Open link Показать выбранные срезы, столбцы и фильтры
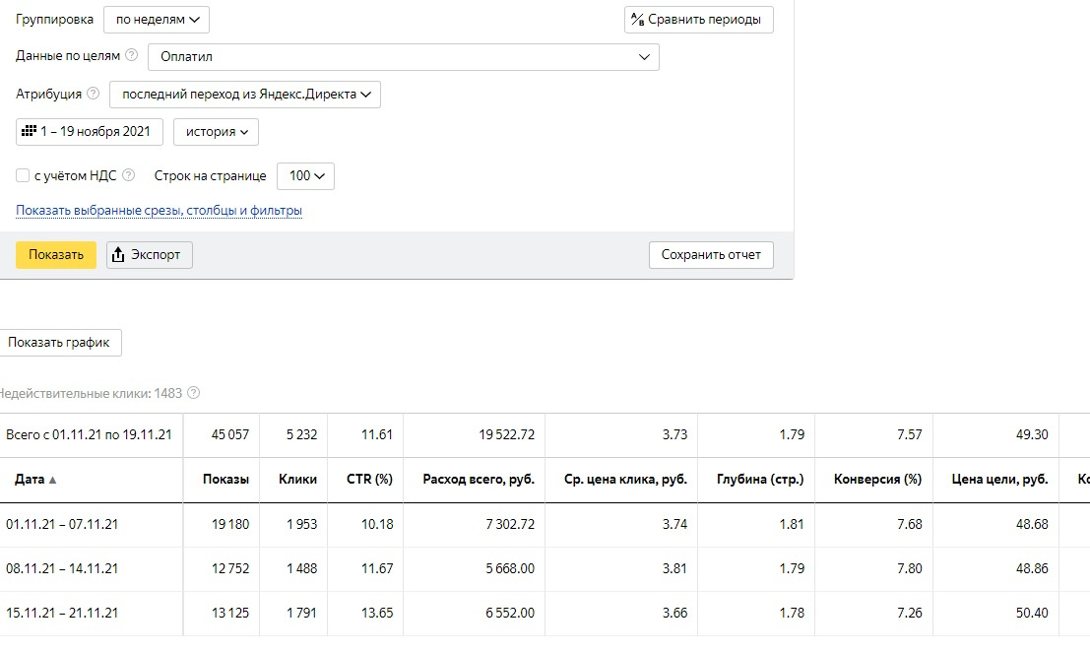The height and width of the screenshot is (653, 1090). 159,211
